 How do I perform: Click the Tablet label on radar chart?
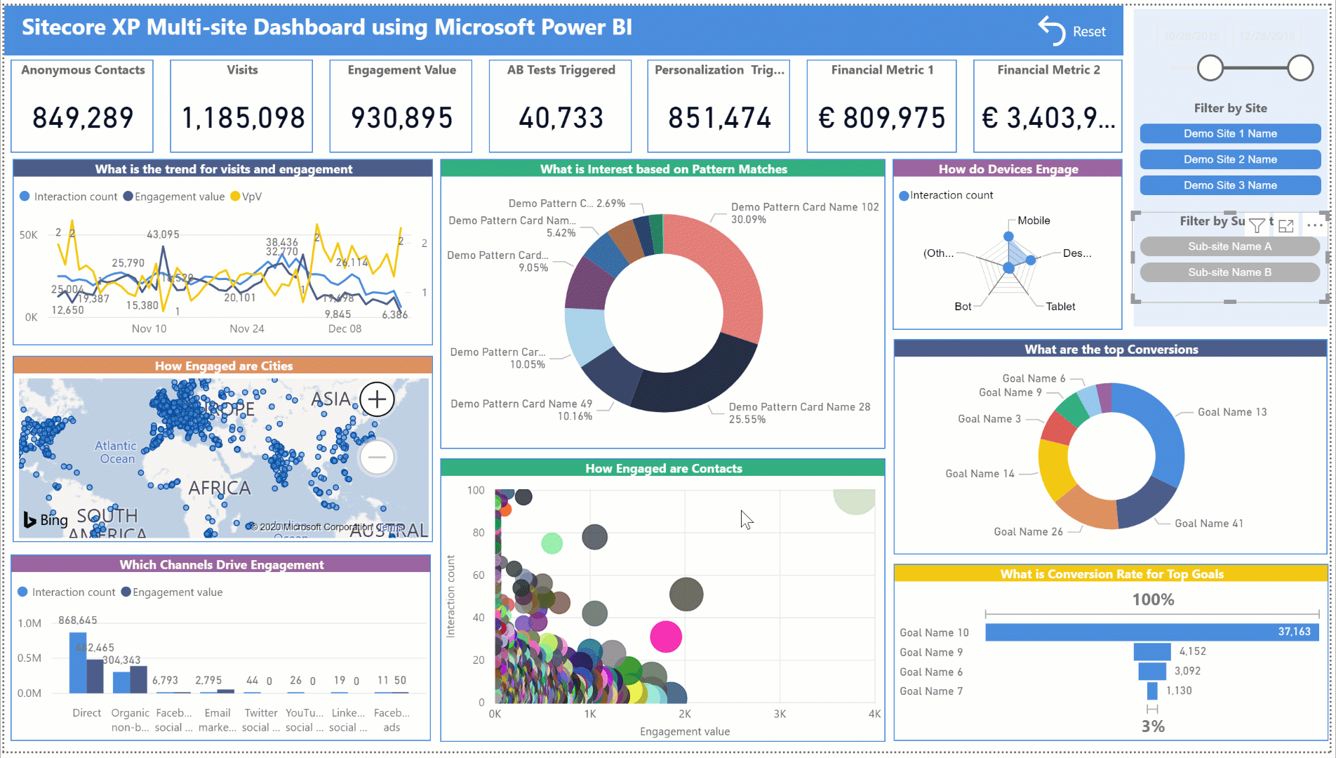(x=1060, y=307)
